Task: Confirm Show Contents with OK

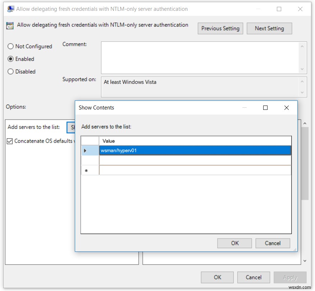Action: (x=234, y=243)
